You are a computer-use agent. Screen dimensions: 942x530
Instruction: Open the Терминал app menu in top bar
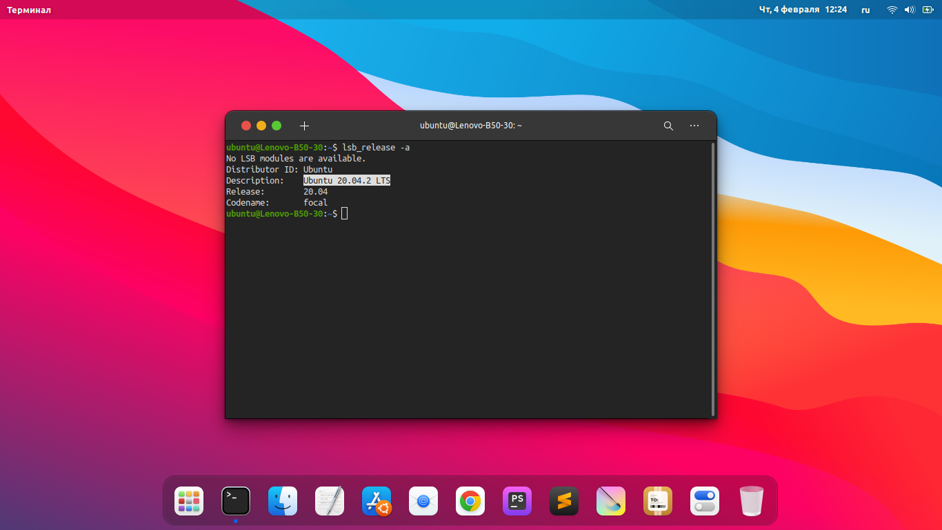tap(29, 10)
